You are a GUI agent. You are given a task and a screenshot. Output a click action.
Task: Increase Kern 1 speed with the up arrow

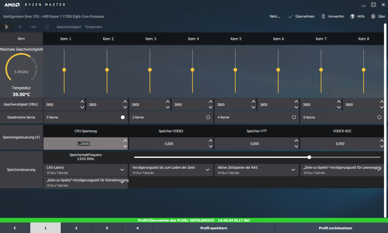coord(82,102)
